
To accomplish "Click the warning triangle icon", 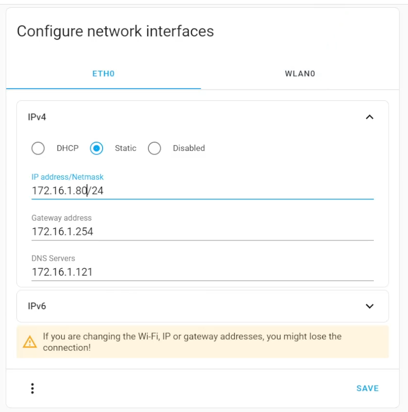I will 30,342.
